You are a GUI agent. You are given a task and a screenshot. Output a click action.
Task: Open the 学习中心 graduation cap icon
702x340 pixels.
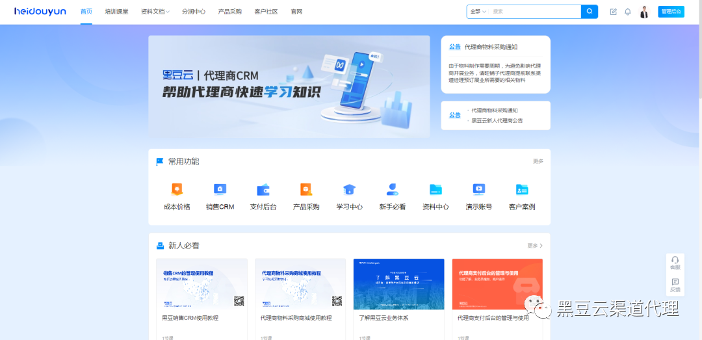[349, 189]
